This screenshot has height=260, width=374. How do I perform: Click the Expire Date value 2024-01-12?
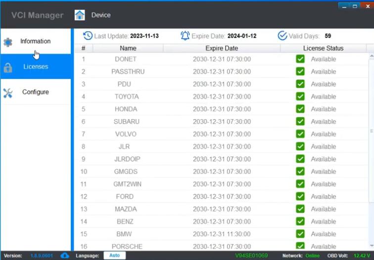point(242,36)
